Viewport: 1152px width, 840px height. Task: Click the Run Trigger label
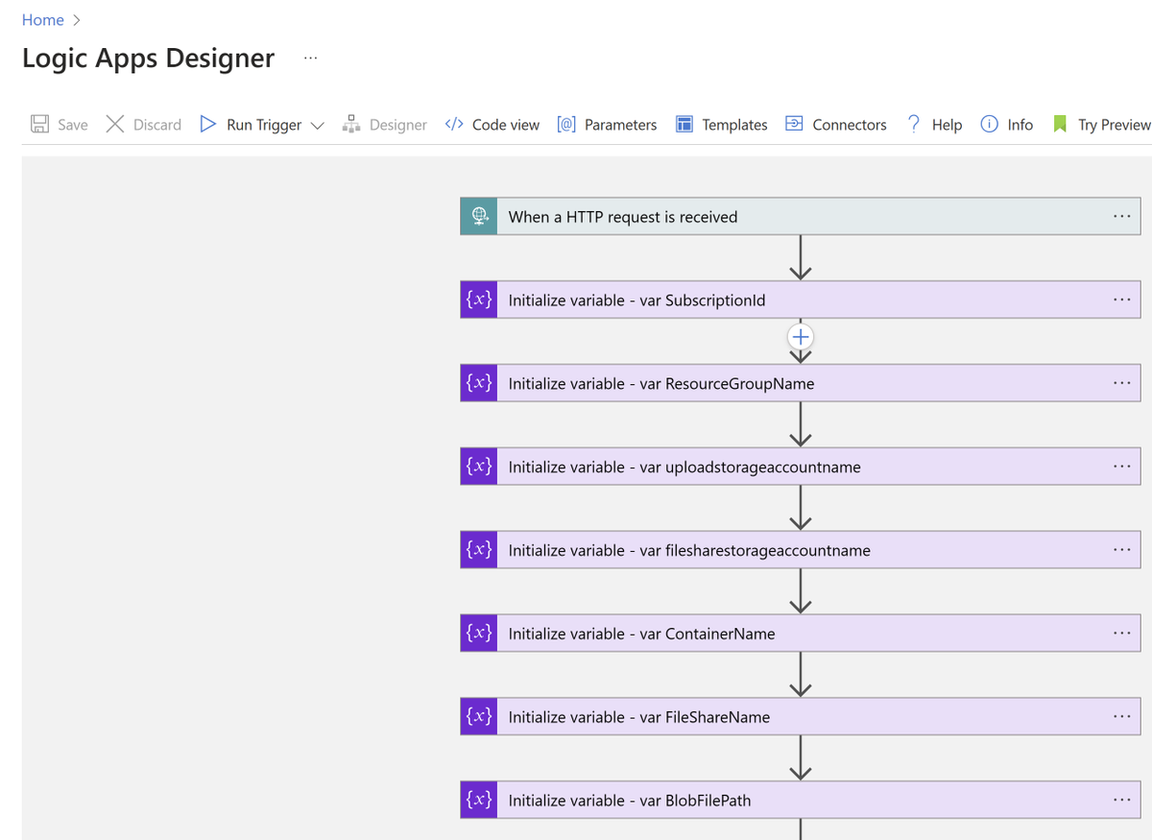pyautogui.click(x=264, y=125)
